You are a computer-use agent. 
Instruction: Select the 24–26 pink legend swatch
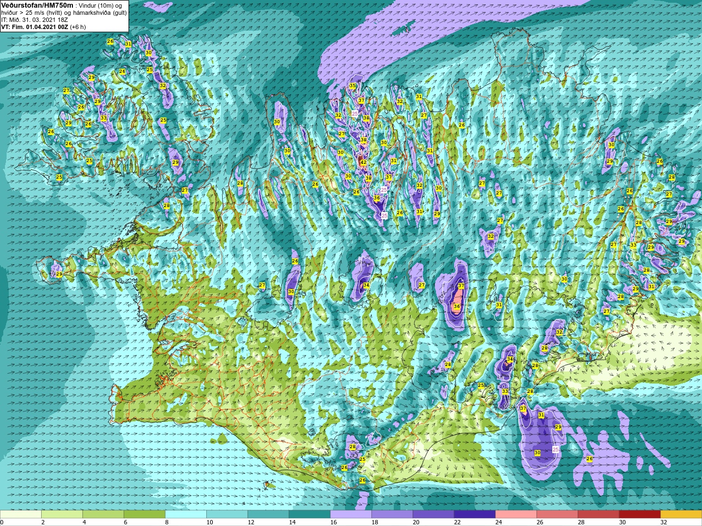tap(516, 514)
